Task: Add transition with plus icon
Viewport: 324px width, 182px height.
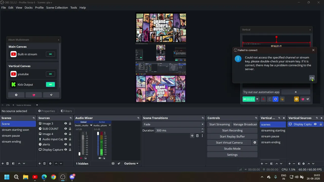Action: tap(192, 136)
